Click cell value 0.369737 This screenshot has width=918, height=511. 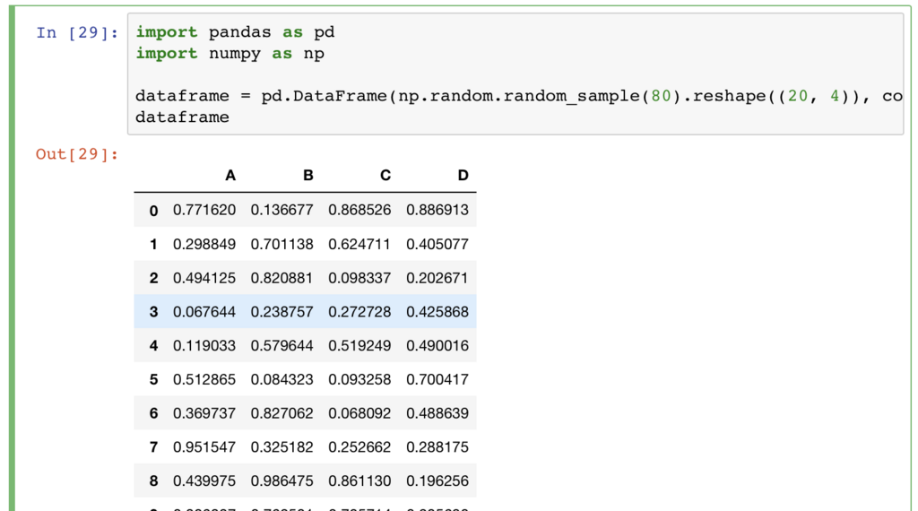(x=204, y=413)
